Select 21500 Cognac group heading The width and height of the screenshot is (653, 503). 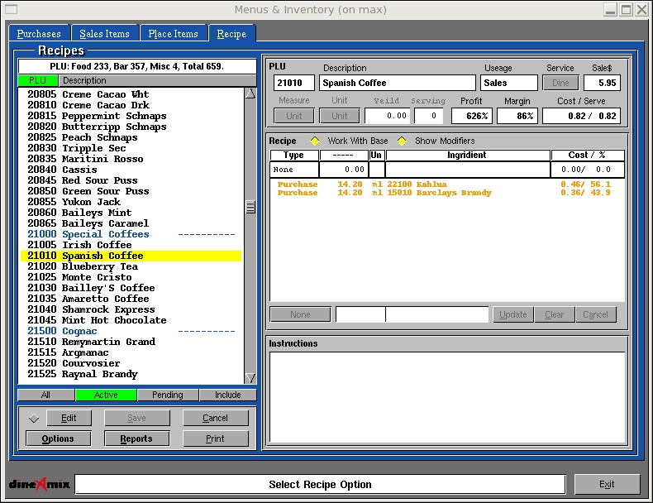click(131, 331)
